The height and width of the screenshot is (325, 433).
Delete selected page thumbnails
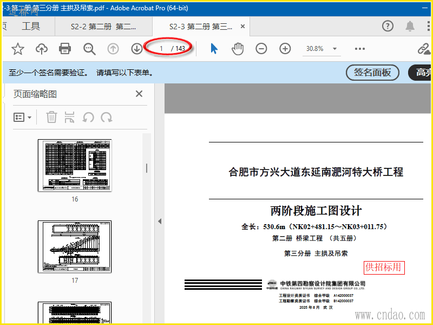(x=51, y=117)
